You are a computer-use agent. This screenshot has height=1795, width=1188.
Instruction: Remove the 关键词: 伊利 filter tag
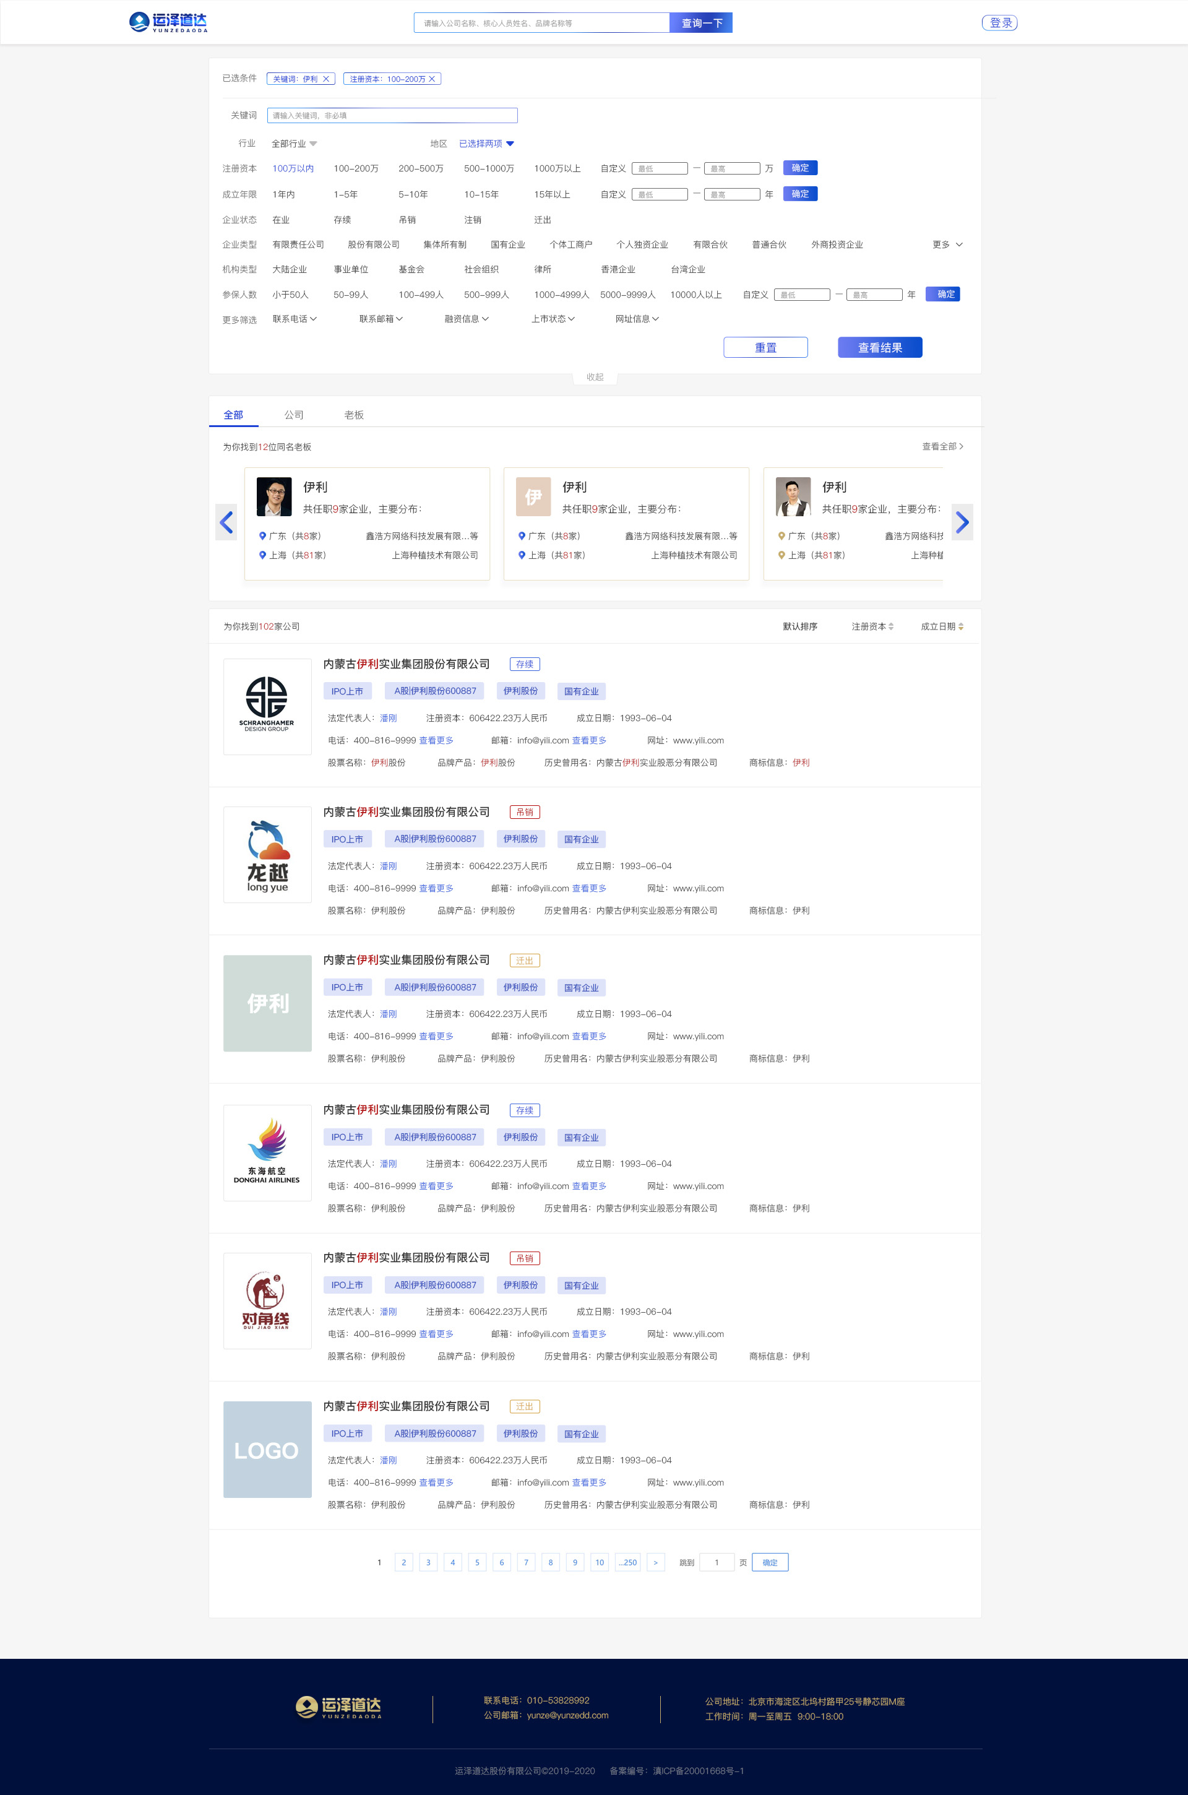click(x=326, y=79)
